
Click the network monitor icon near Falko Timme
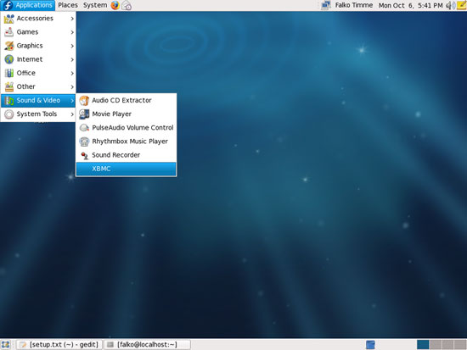(x=326, y=5)
